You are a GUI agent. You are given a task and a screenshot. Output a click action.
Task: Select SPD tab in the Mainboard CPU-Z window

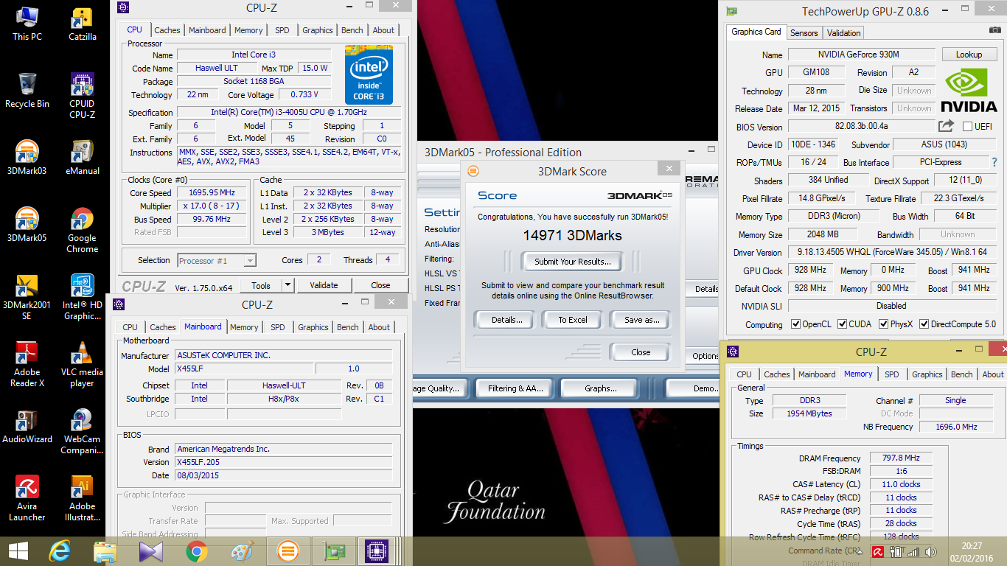click(x=278, y=327)
